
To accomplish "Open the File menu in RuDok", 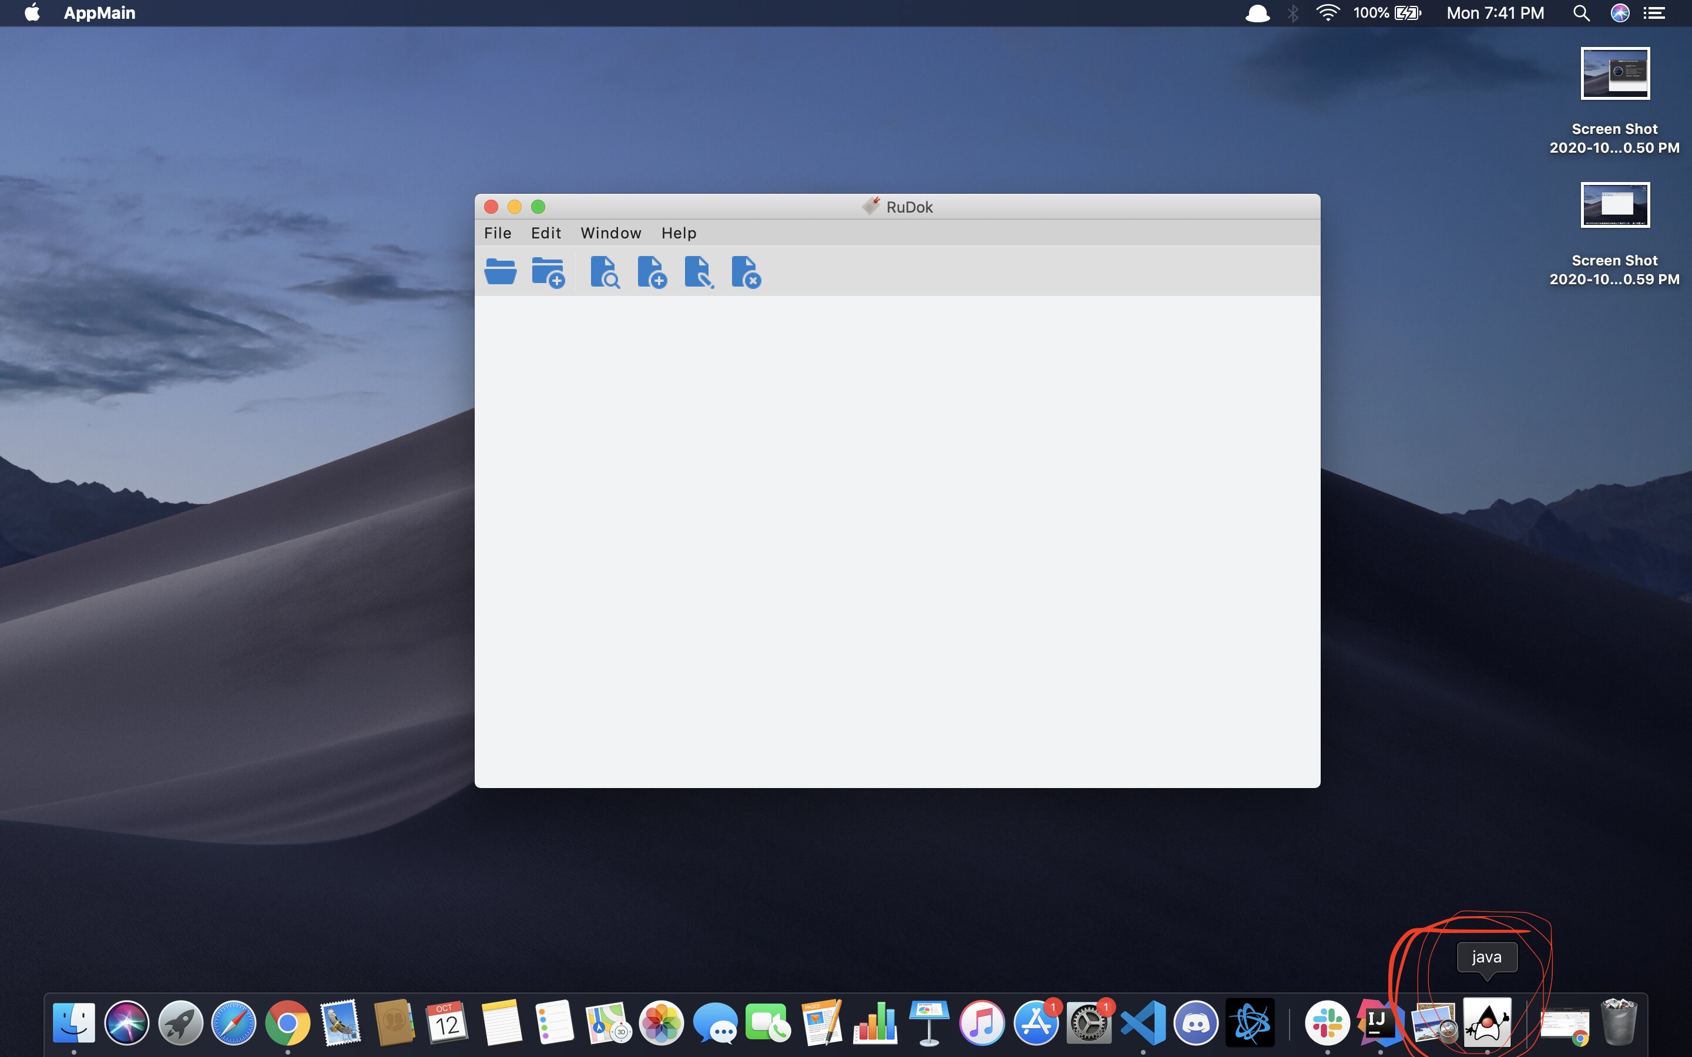I will (498, 233).
